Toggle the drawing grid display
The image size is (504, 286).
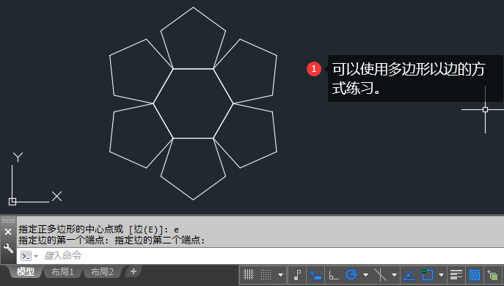(x=249, y=275)
